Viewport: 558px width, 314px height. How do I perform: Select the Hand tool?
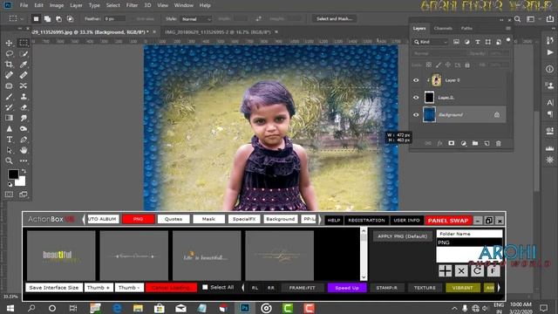pyautogui.click(x=24, y=150)
